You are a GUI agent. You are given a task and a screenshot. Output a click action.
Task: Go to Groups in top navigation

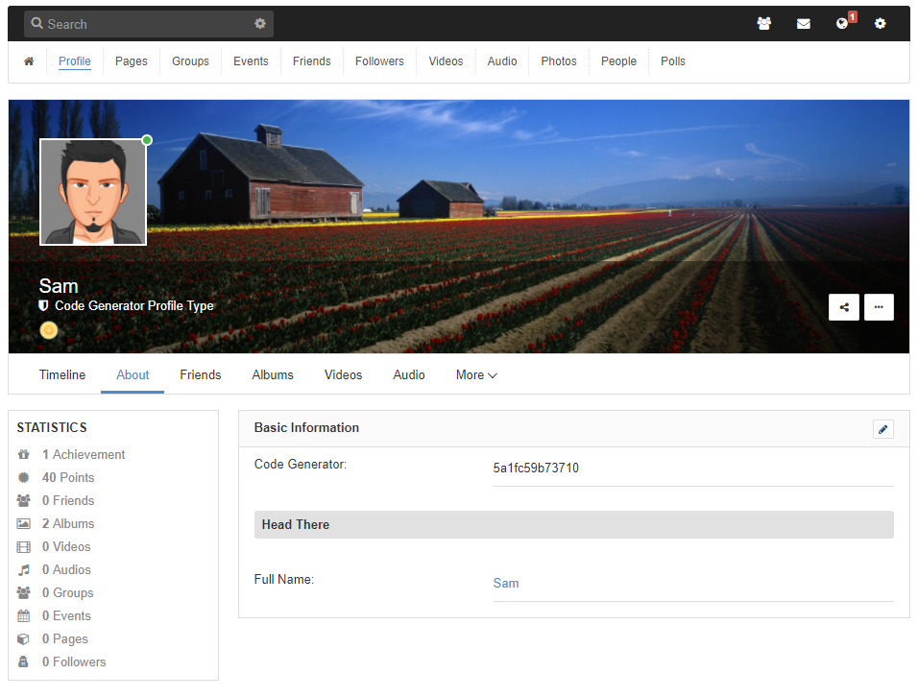190,61
